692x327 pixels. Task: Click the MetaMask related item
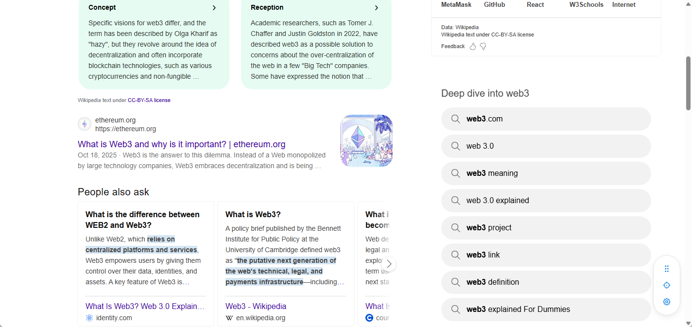pos(456,5)
